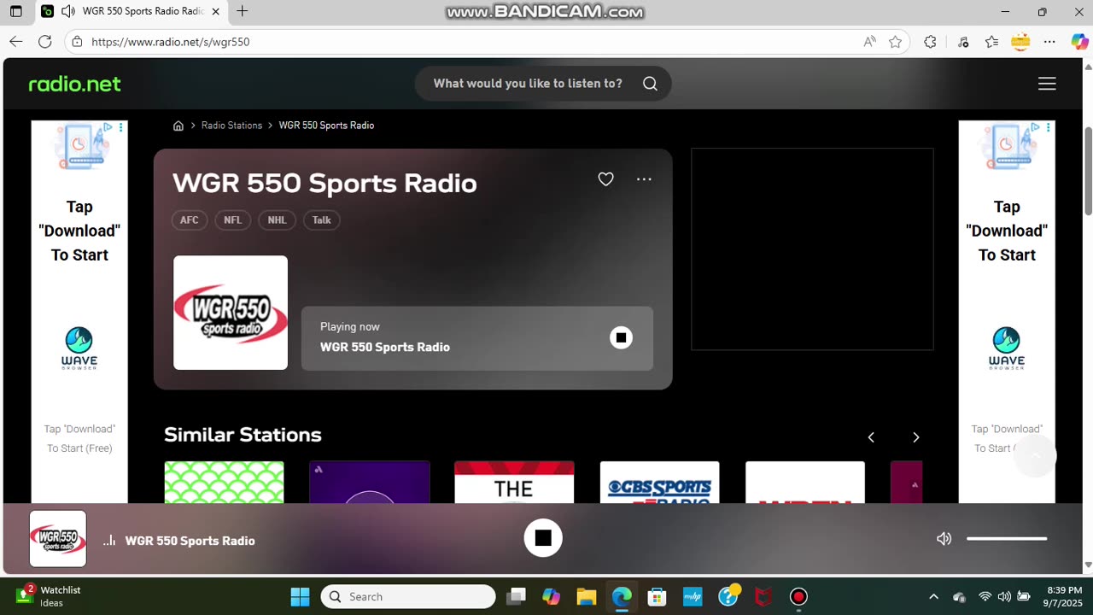Click the search magnifier icon
Image resolution: width=1093 pixels, height=615 pixels.
pos(650,84)
